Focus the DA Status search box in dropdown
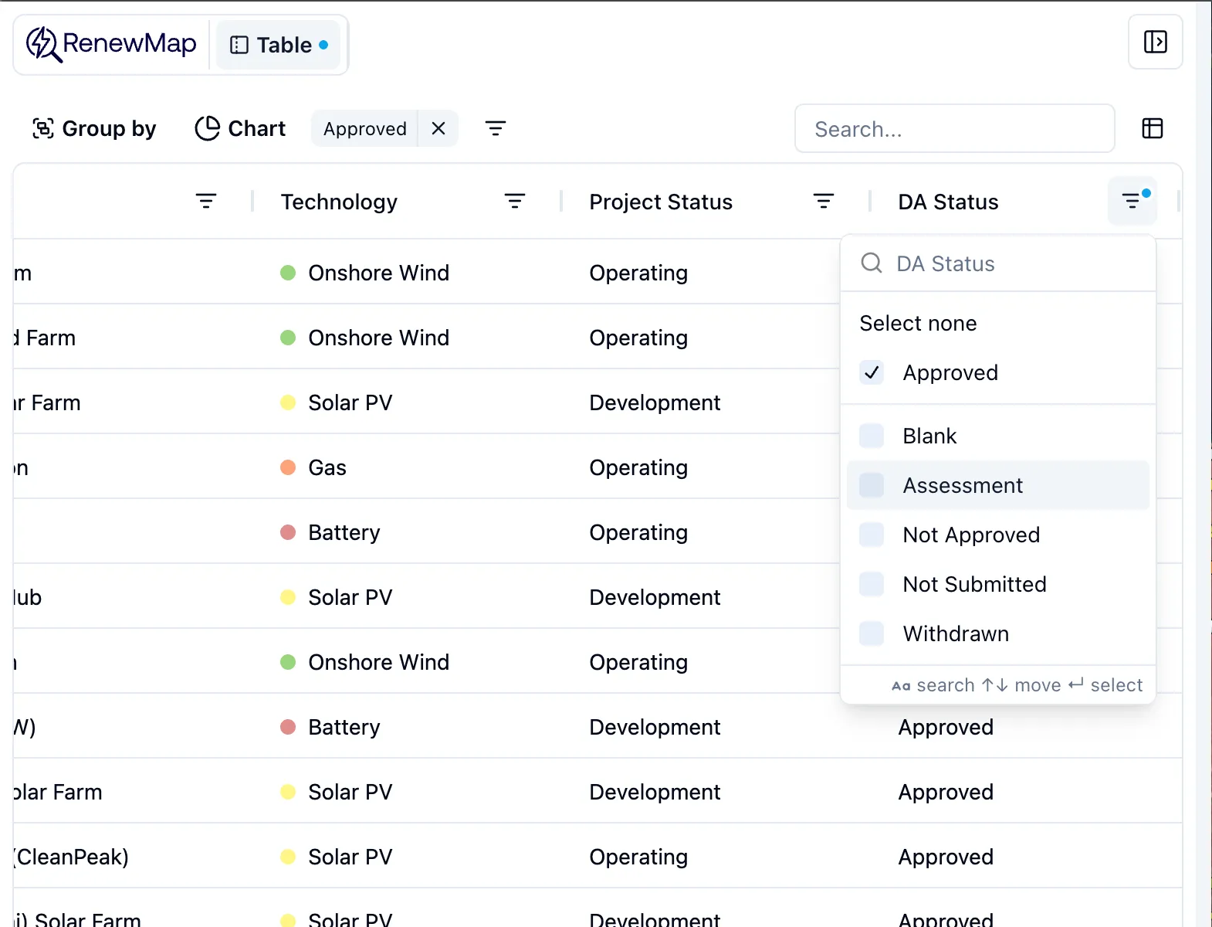 click(997, 263)
